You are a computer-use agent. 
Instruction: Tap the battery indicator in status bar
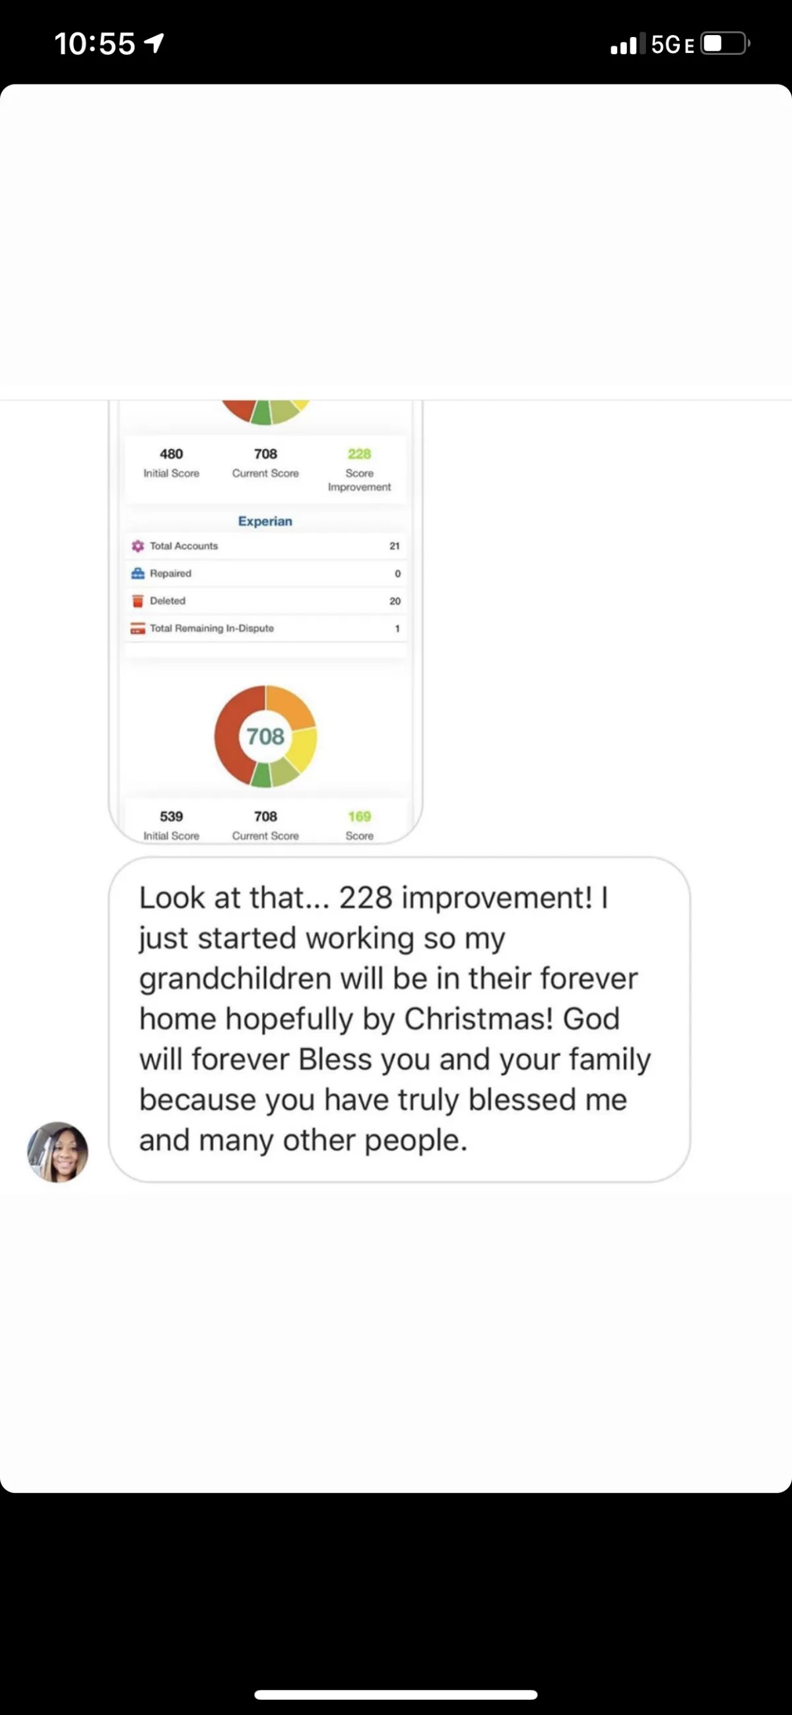pos(726,44)
